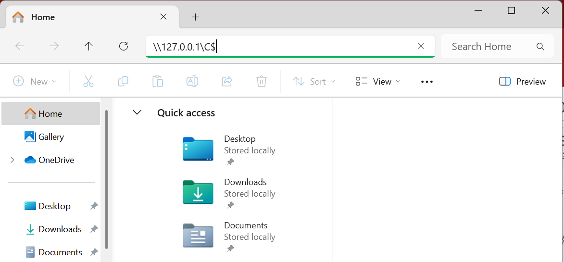Add a new tab
Viewport: 564px width, 262px height.
[195, 17]
